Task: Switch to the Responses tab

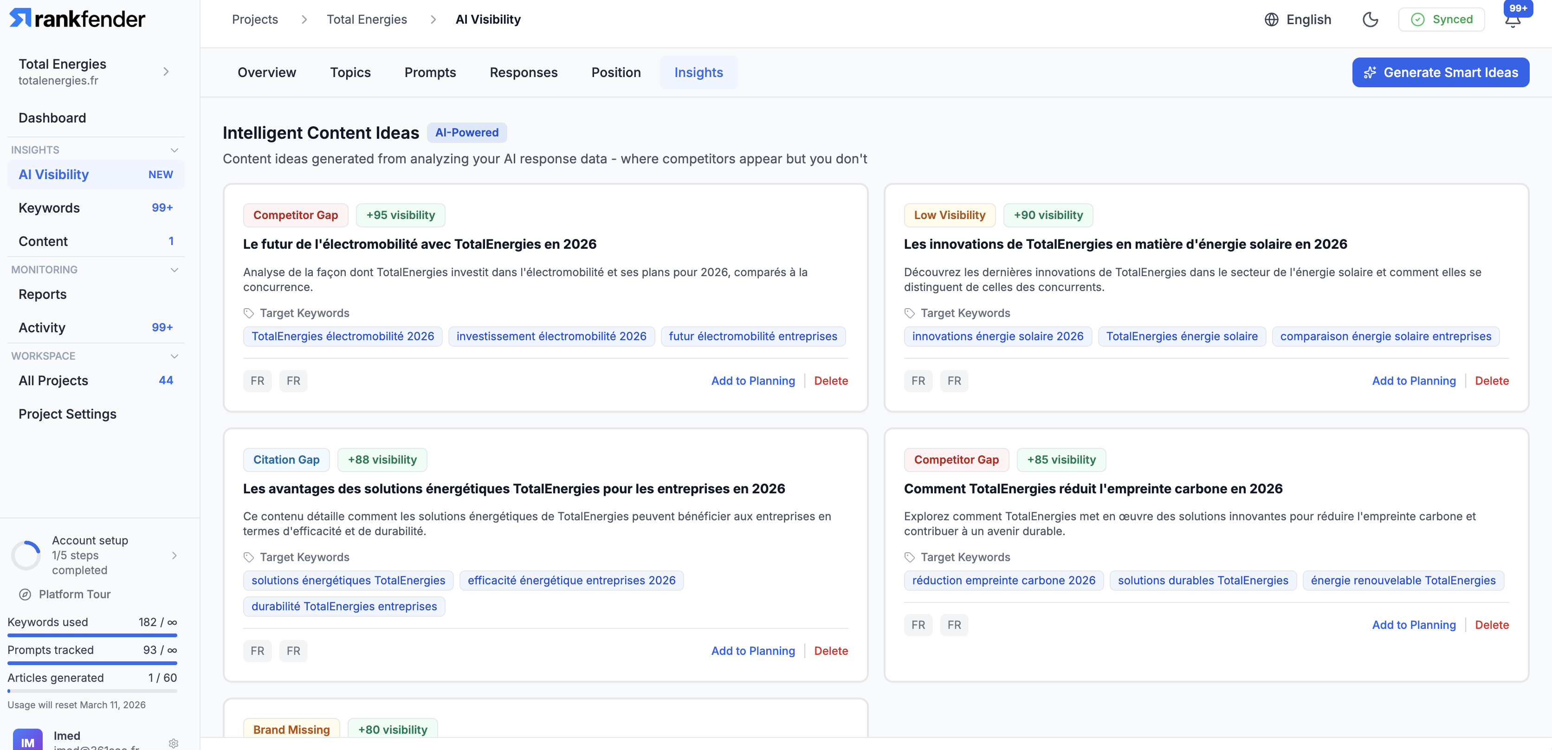Action: (523, 72)
